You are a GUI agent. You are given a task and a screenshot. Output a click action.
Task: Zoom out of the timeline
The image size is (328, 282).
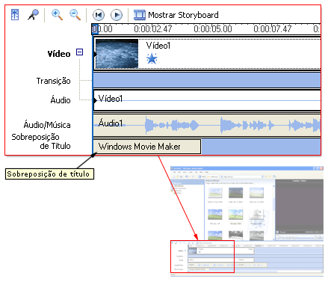75,15
